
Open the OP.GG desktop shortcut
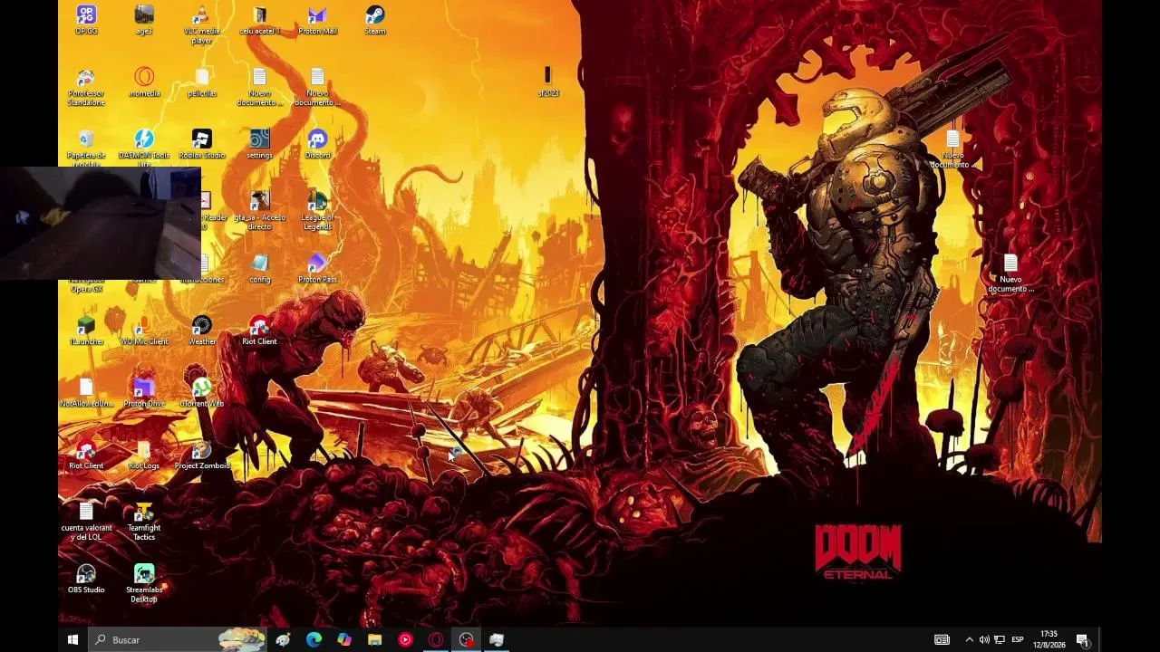(86, 20)
